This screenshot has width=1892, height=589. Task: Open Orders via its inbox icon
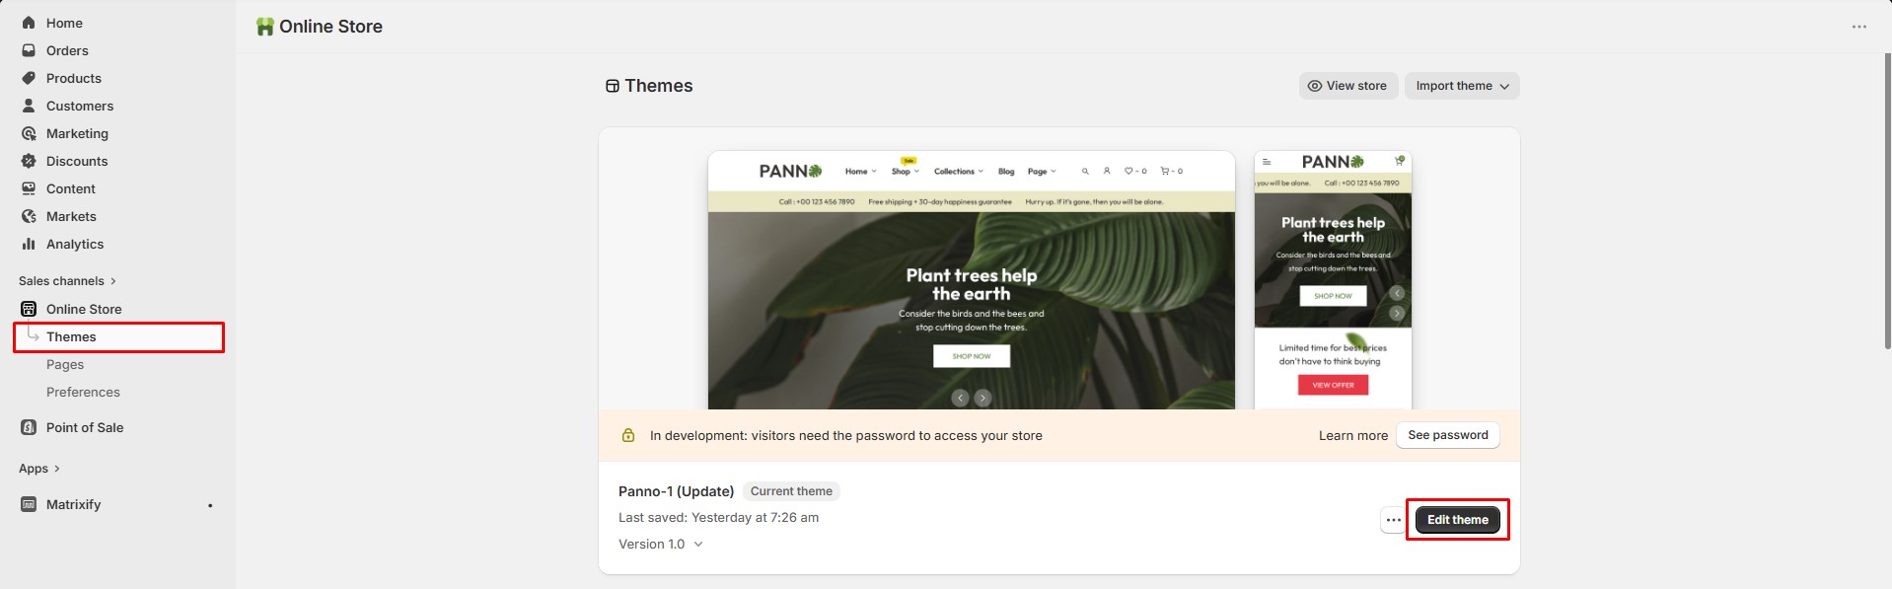click(29, 50)
